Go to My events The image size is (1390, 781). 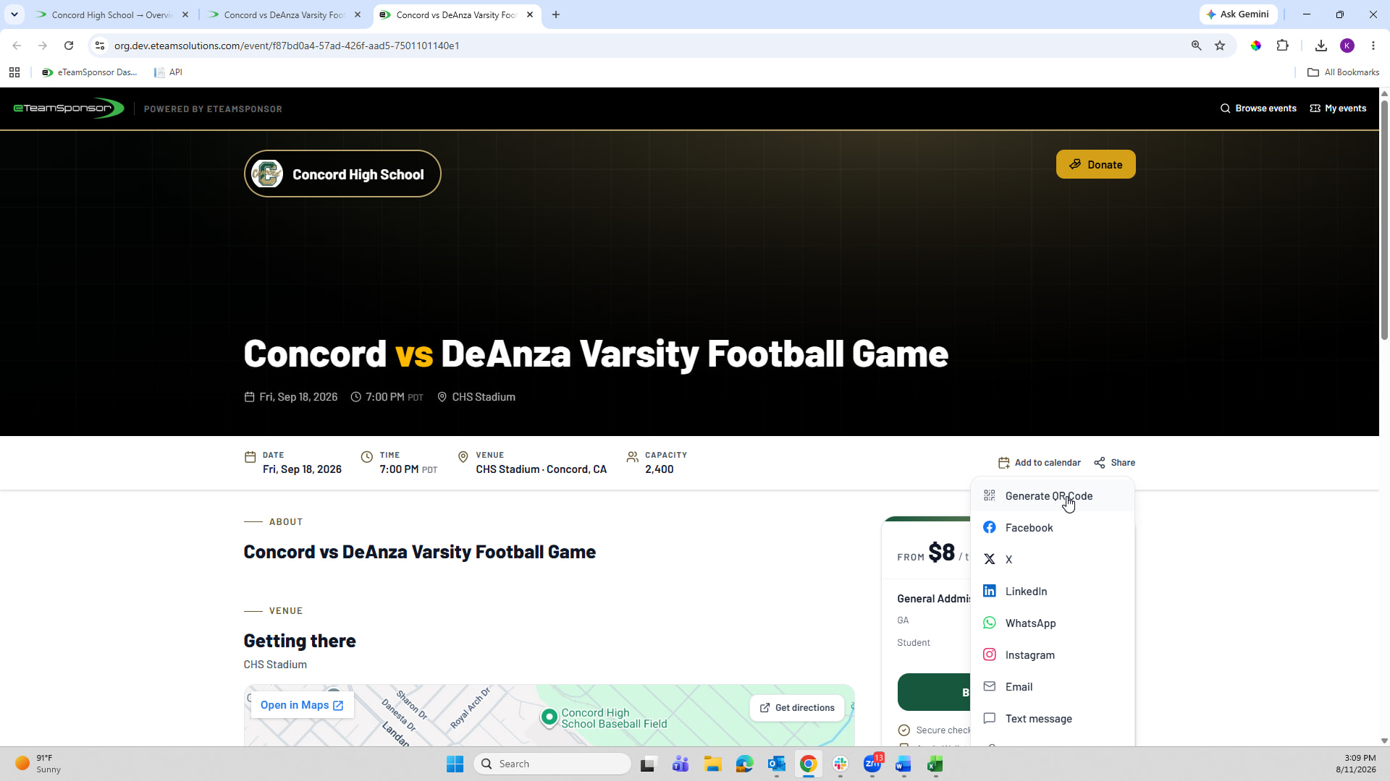(1338, 108)
